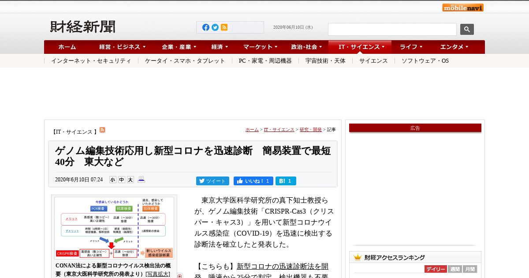The width and height of the screenshot is (529, 278).
Task: Set font size to 中
Action: point(122,180)
